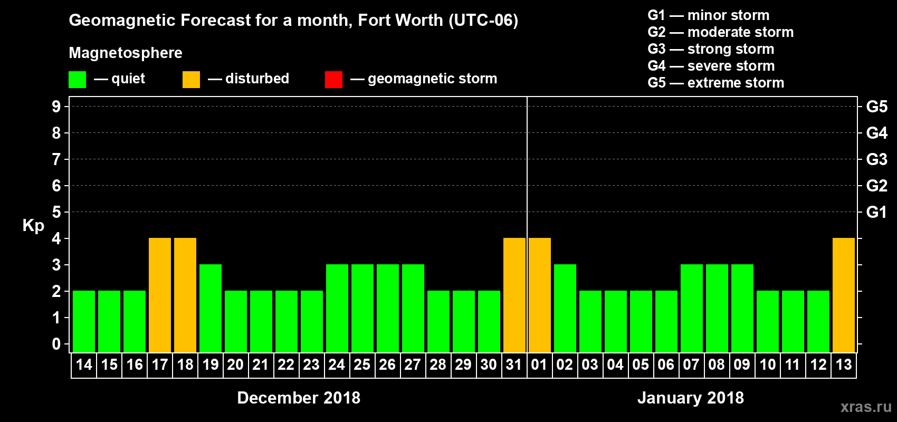Click the 'January 2018' month label

[691, 398]
